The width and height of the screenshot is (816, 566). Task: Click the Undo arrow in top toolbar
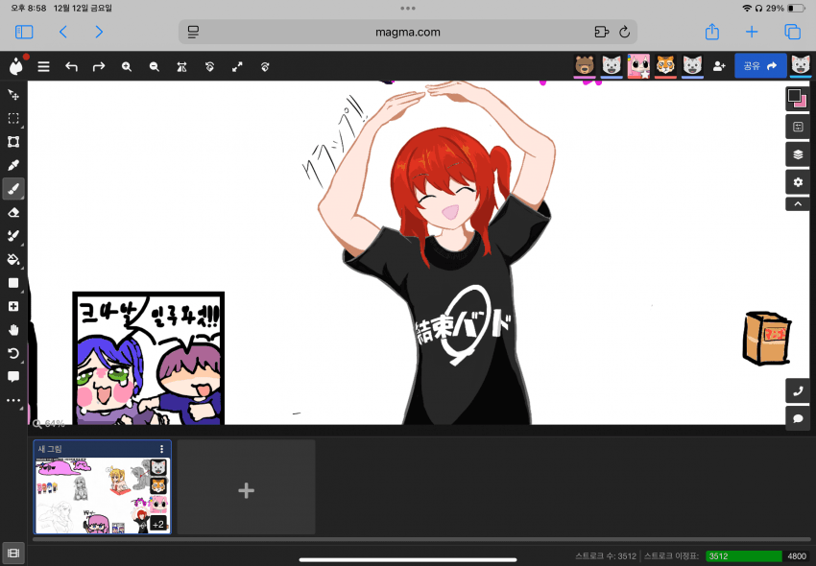pos(71,66)
